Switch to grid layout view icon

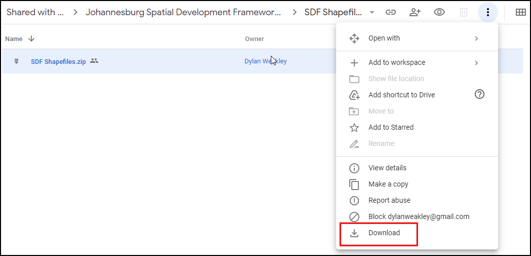pyautogui.click(x=520, y=13)
